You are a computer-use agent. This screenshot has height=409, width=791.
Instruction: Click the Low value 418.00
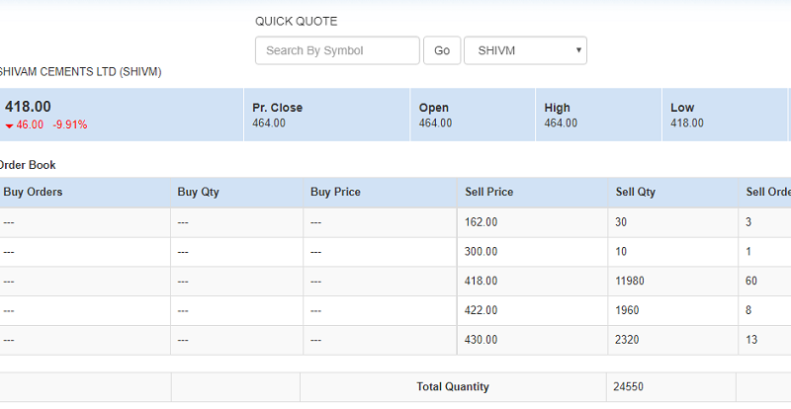coord(687,123)
